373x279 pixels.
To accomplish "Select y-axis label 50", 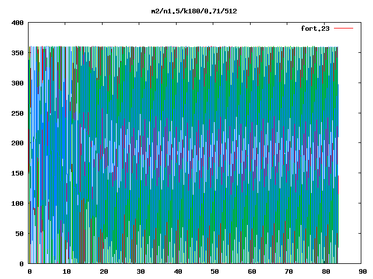I will (19, 234).
